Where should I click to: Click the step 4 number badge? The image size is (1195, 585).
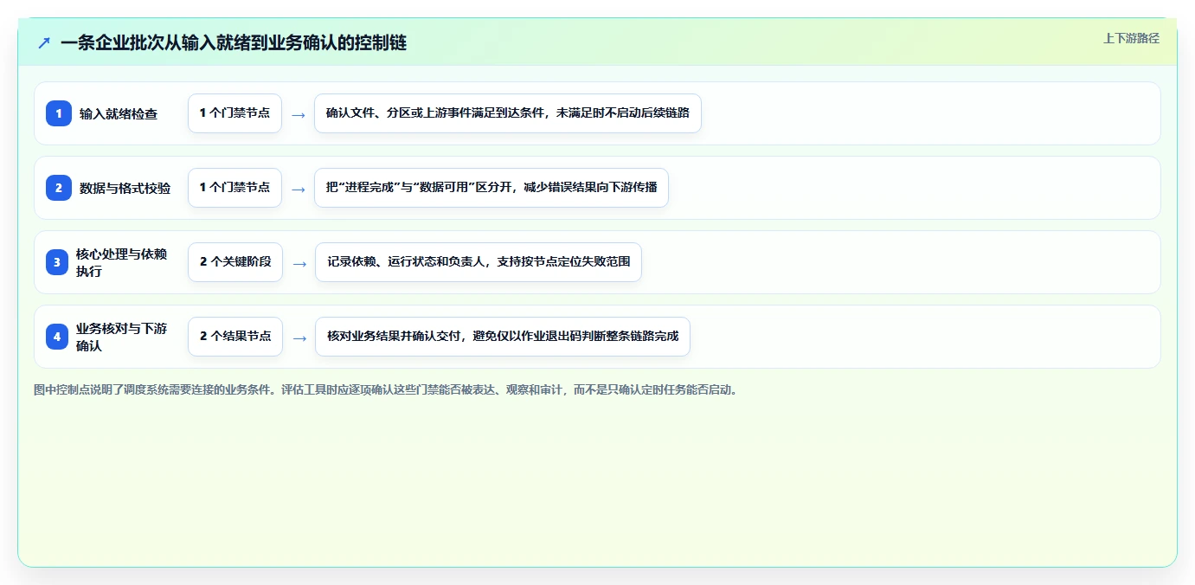click(x=57, y=337)
